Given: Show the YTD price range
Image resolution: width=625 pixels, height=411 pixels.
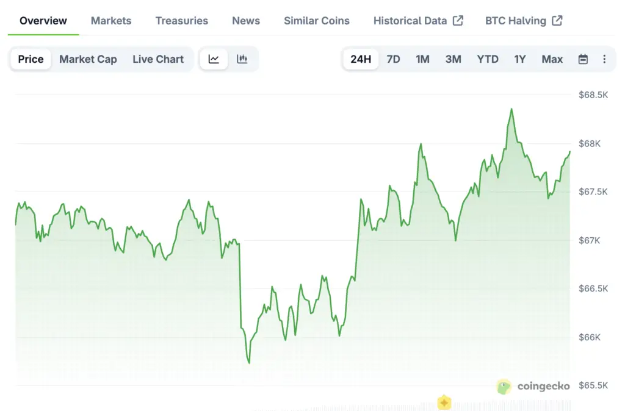Looking at the screenshot, I should click(x=488, y=59).
